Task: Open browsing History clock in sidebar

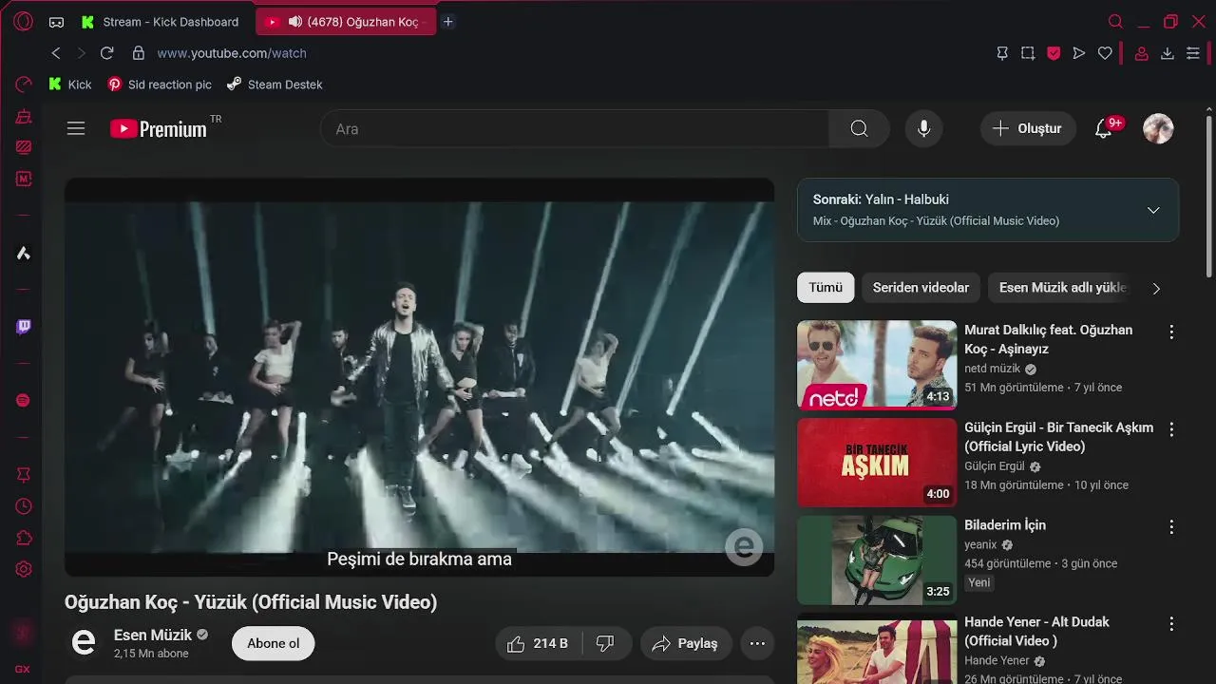Action: point(24,507)
